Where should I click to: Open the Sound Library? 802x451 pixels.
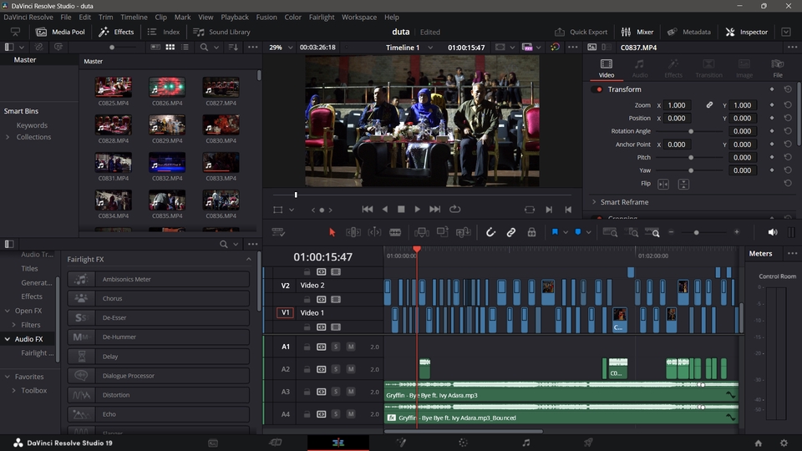(x=221, y=32)
